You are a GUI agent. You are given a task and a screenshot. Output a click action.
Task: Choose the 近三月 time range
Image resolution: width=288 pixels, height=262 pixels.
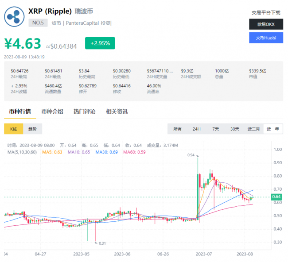coord(253,129)
